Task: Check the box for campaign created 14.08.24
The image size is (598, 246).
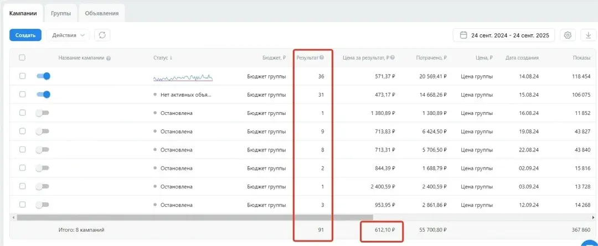Action: 22,76
